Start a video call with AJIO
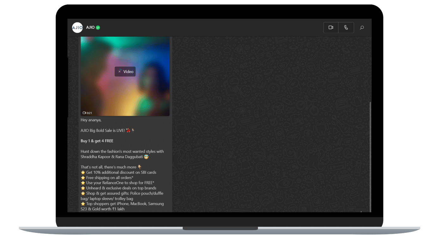 coord(331,28)
